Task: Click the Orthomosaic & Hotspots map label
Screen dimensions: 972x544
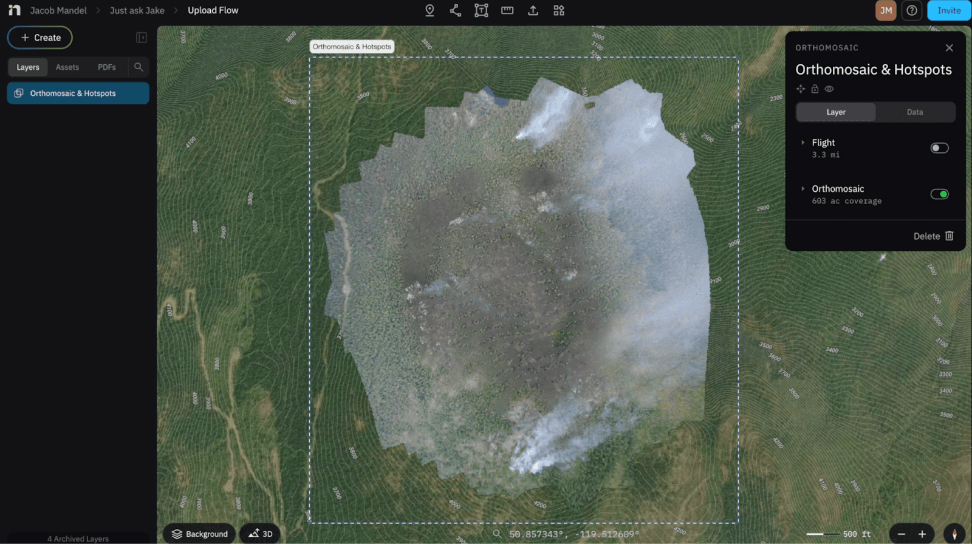Action: click(x=352, y=47)
